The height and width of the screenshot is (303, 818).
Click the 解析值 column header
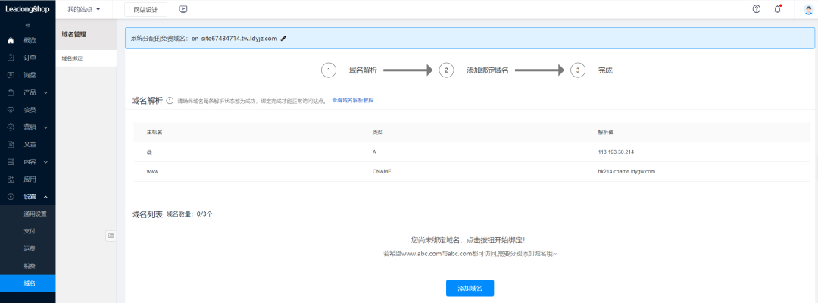pos(606,133)
